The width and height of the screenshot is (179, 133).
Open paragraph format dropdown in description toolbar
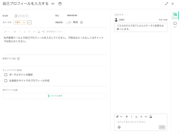7,31
